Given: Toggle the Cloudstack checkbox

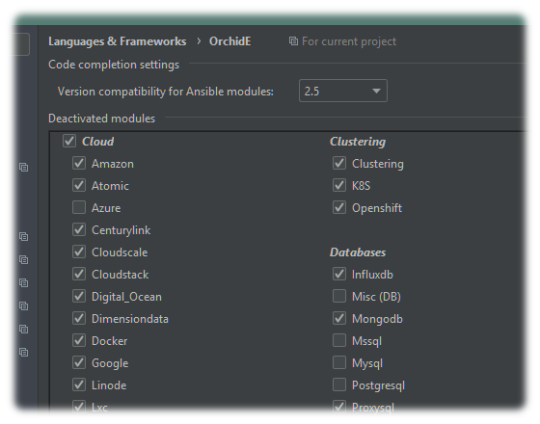Looking at the screenshot, I should (x=79, y=275).
